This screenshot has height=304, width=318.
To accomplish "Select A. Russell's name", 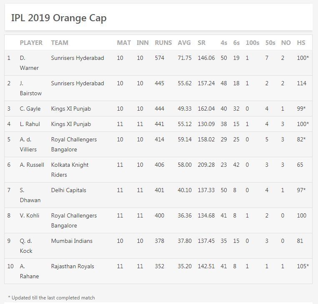I will [32, 165].
